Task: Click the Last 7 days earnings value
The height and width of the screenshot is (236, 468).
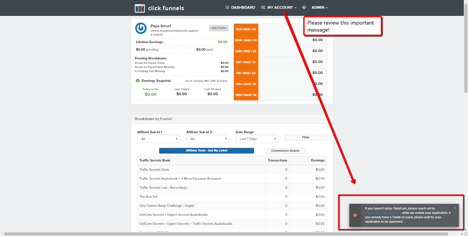Action: pyautogui.click(x=182, y=94)
